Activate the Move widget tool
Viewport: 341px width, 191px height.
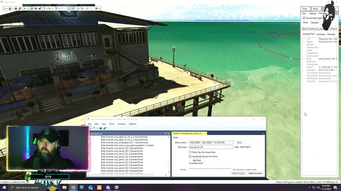click(32, 8)
